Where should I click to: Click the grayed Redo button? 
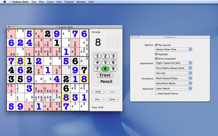click(113, 92)
